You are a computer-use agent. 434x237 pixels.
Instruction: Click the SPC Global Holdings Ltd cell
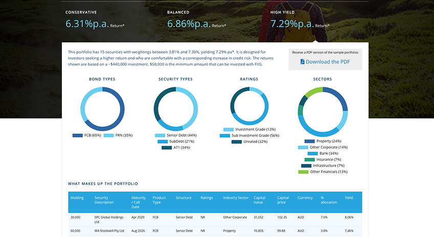109,219
